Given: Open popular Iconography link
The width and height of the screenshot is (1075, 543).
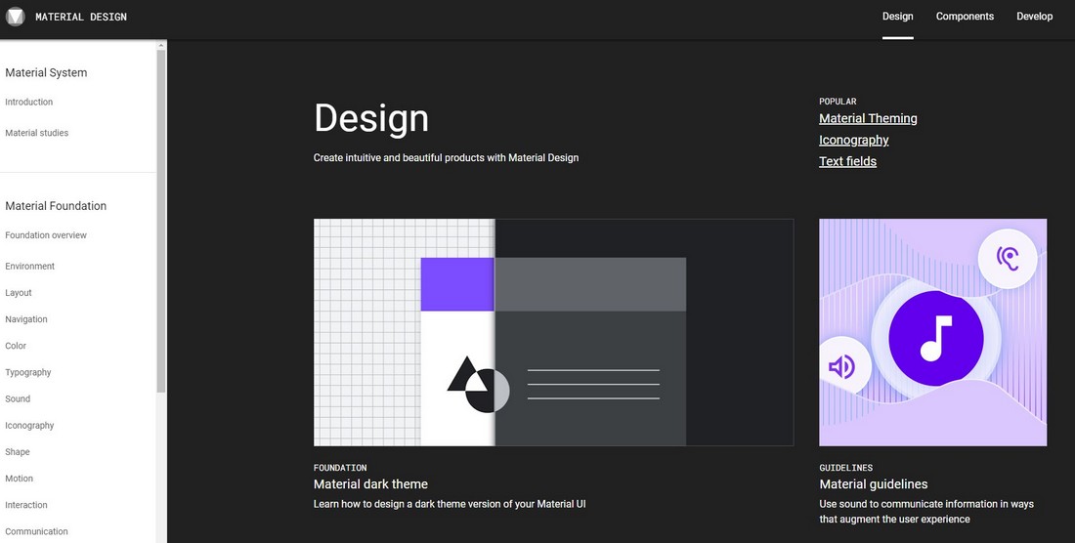Looking at the screenshot, I should coord(853,141).
